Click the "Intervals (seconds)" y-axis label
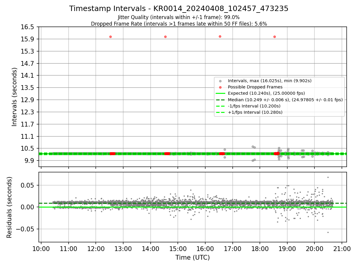358x268 pixels. click(x=15, y=97)
